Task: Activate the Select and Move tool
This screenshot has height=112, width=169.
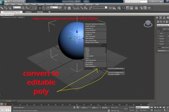Action: tap(40, 8)
